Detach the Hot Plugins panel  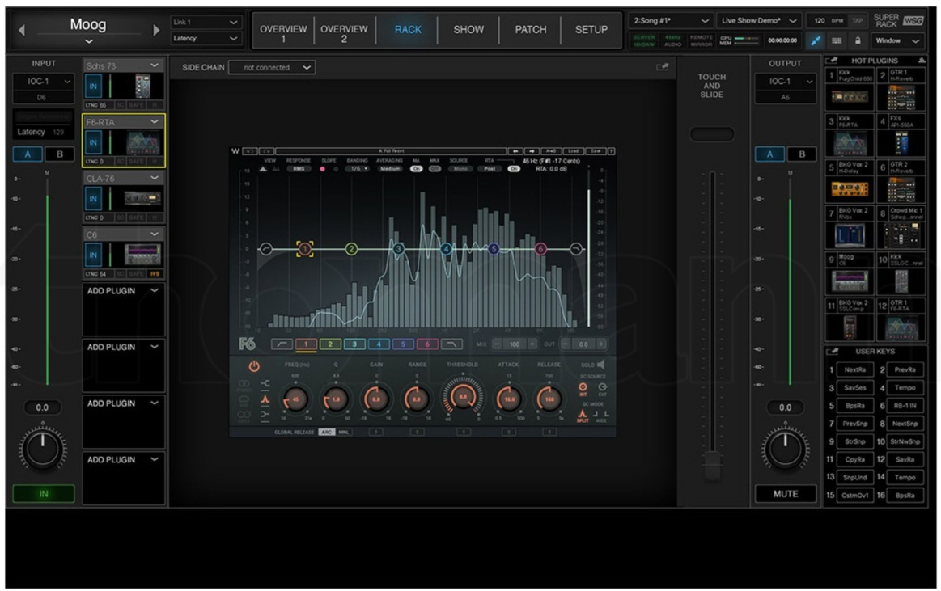pyautogui.click(x=831, y=61)
